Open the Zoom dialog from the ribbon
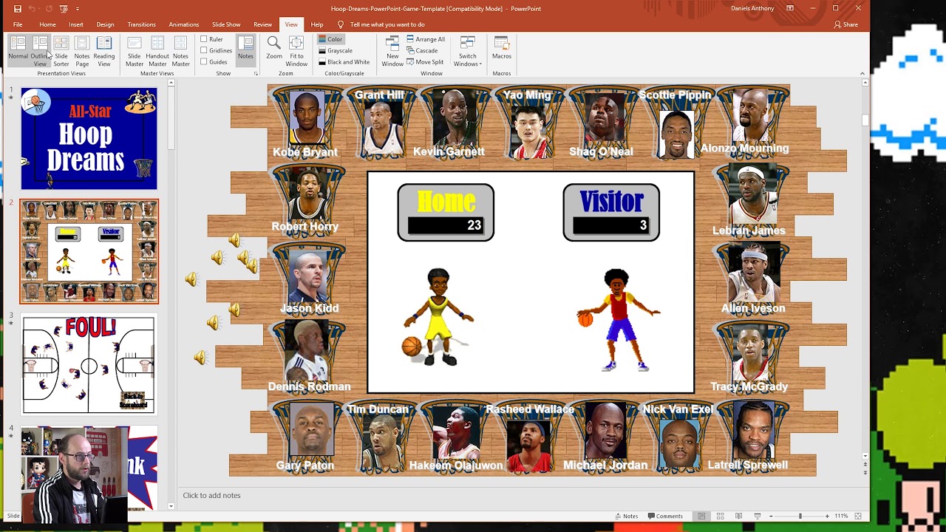Image resolution: width=946 pixels, height=532 pixels. [x=274, y=48]
